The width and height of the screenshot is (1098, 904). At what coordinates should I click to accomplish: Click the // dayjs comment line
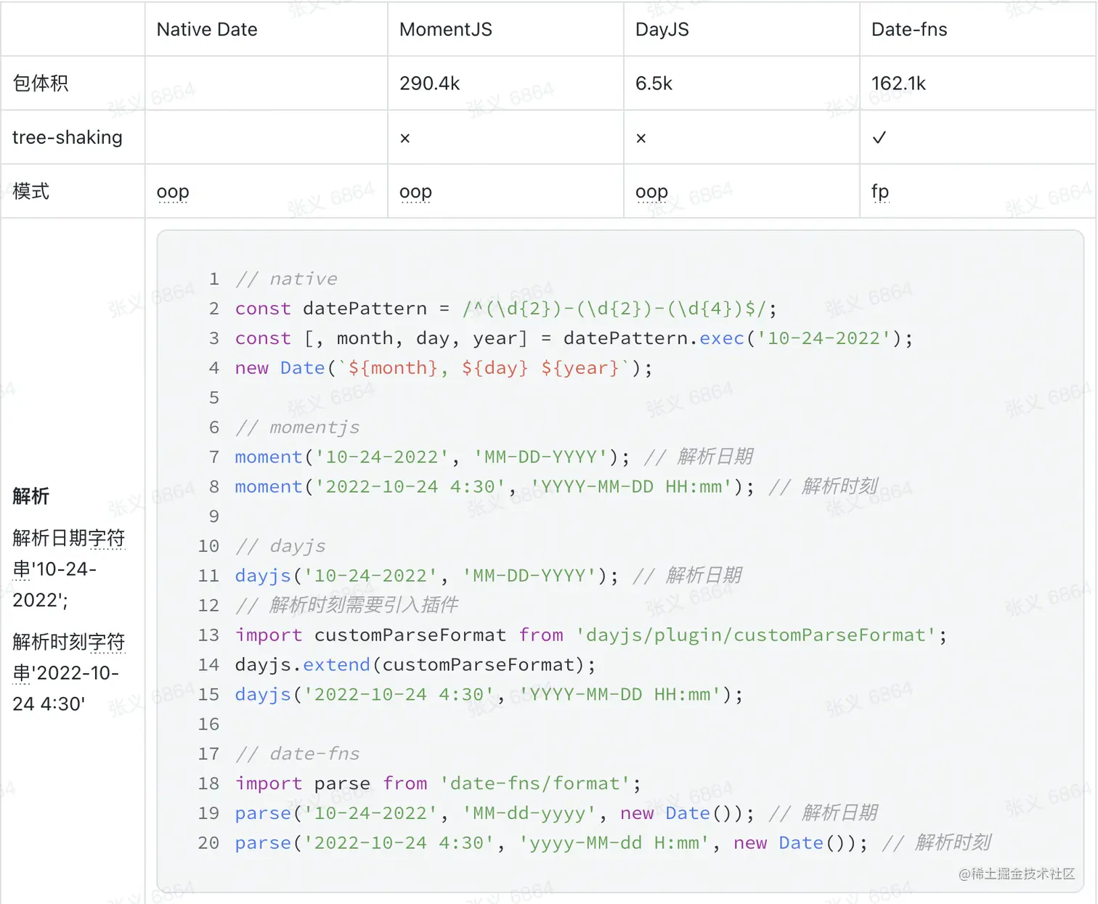[280, 546]
